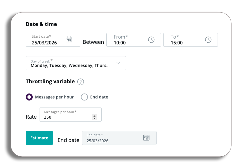Click the selected weekdays text in dropdown
The height and width of the screenshot is (168, 243).
click(x=70, y=65)
